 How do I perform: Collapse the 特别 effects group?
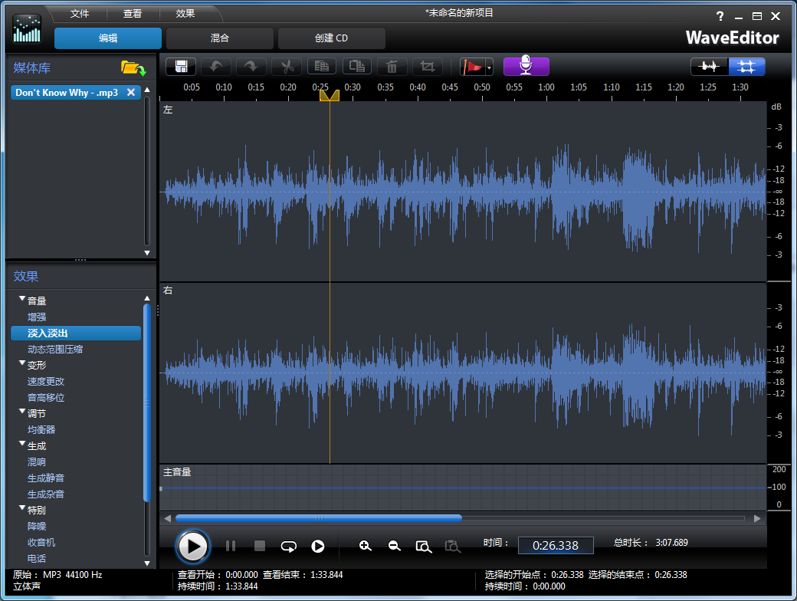point(21,510)
